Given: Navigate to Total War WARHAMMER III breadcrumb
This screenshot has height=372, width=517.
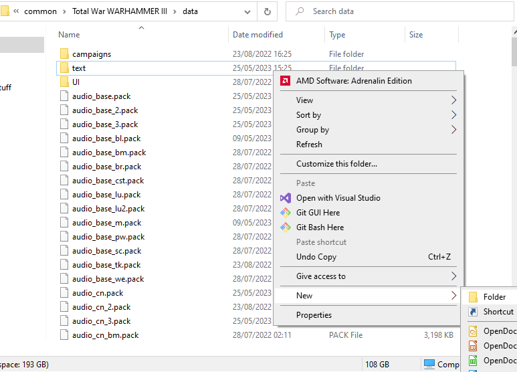Looking at the screenshot, I should tap(120, 11).
